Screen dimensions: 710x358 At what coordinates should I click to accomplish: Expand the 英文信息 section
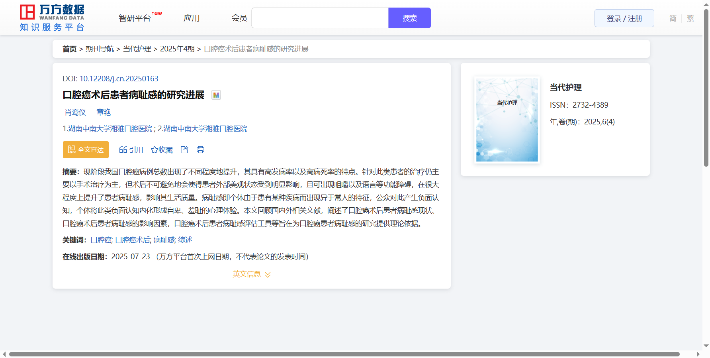[251, 274]
